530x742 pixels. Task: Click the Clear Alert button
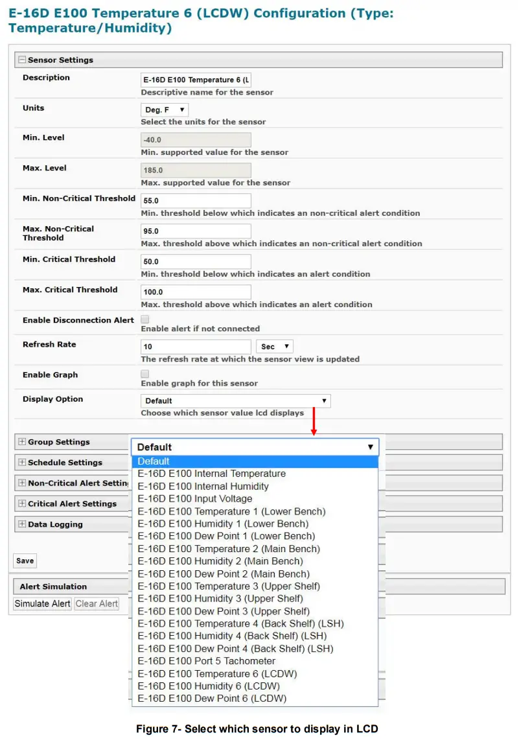click(97, 604)
